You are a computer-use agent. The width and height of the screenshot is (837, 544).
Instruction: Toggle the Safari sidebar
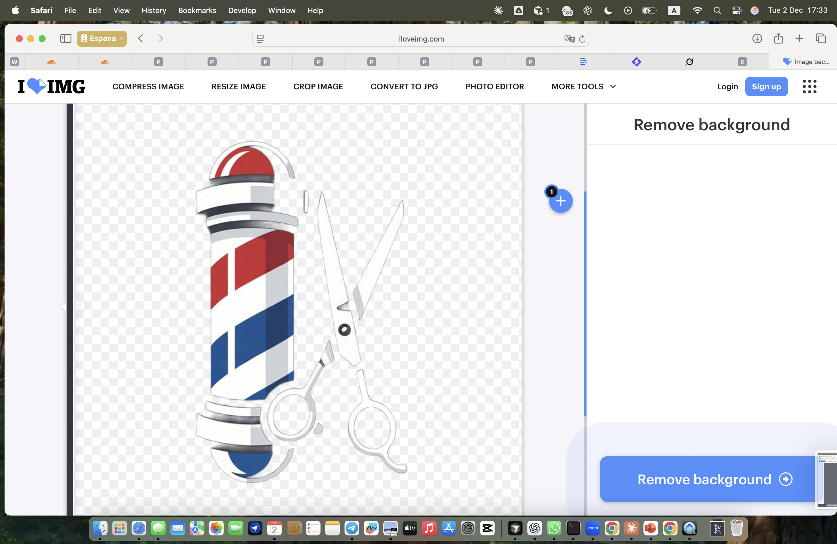[65, 39]
